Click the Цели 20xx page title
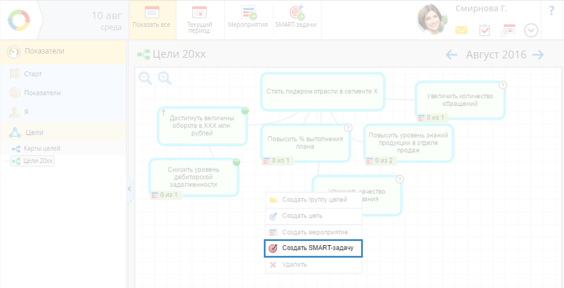 [x=179, y=55]
